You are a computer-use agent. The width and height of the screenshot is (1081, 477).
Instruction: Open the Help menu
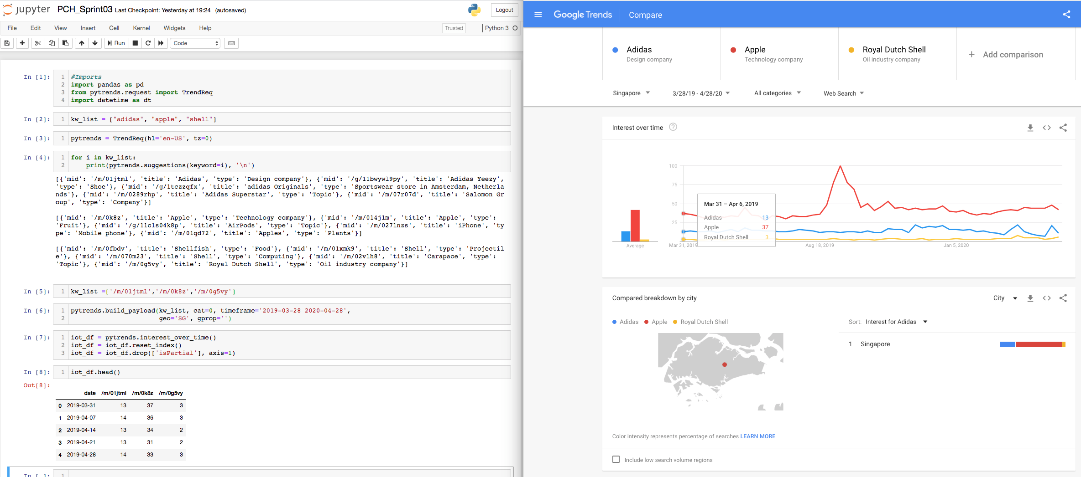coord(205,28)
